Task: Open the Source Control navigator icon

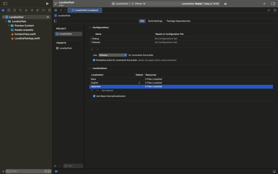Action: click(x=9, y=10)
